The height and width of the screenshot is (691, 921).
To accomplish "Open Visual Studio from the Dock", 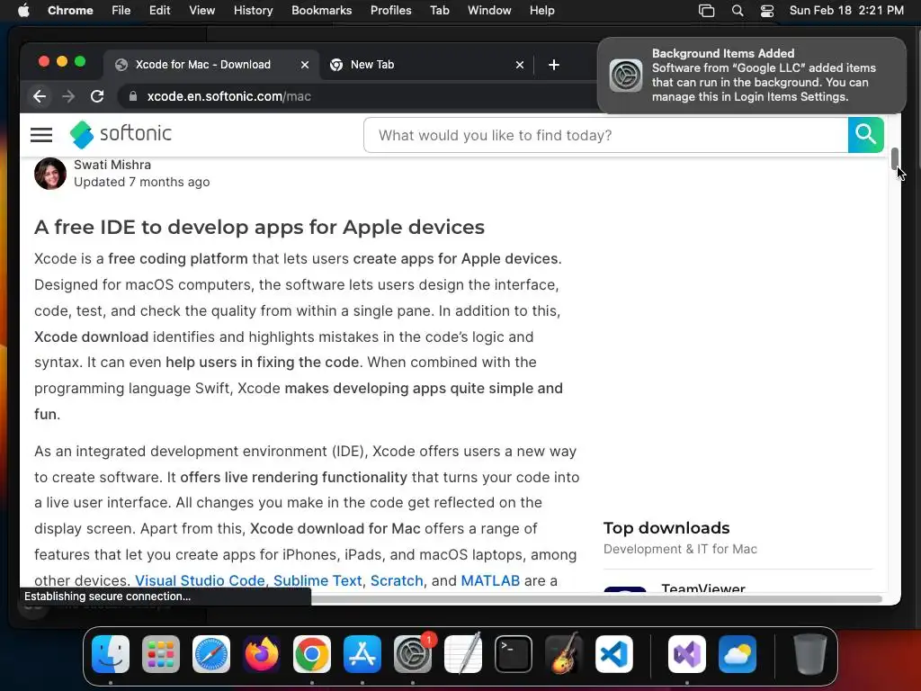I will point(687,654).
